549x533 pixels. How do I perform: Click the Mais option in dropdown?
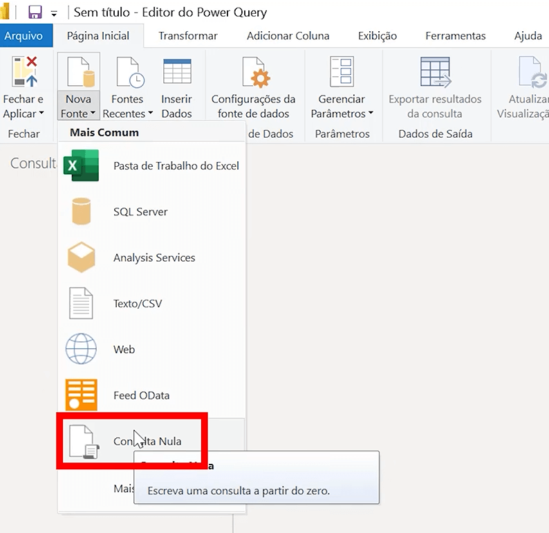tap(124, 488)
